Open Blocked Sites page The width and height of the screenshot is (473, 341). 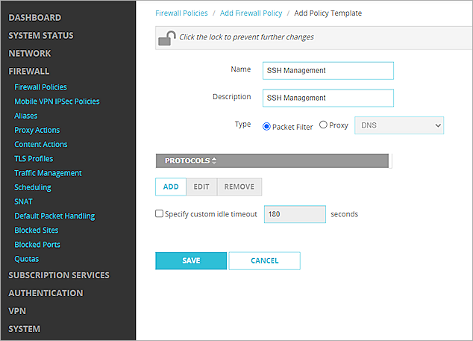click(x=37, y=231)
